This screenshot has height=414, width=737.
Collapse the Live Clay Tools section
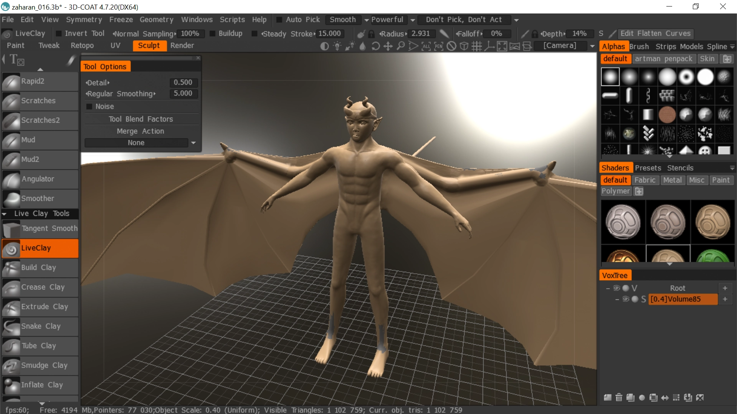pos(4,214)
